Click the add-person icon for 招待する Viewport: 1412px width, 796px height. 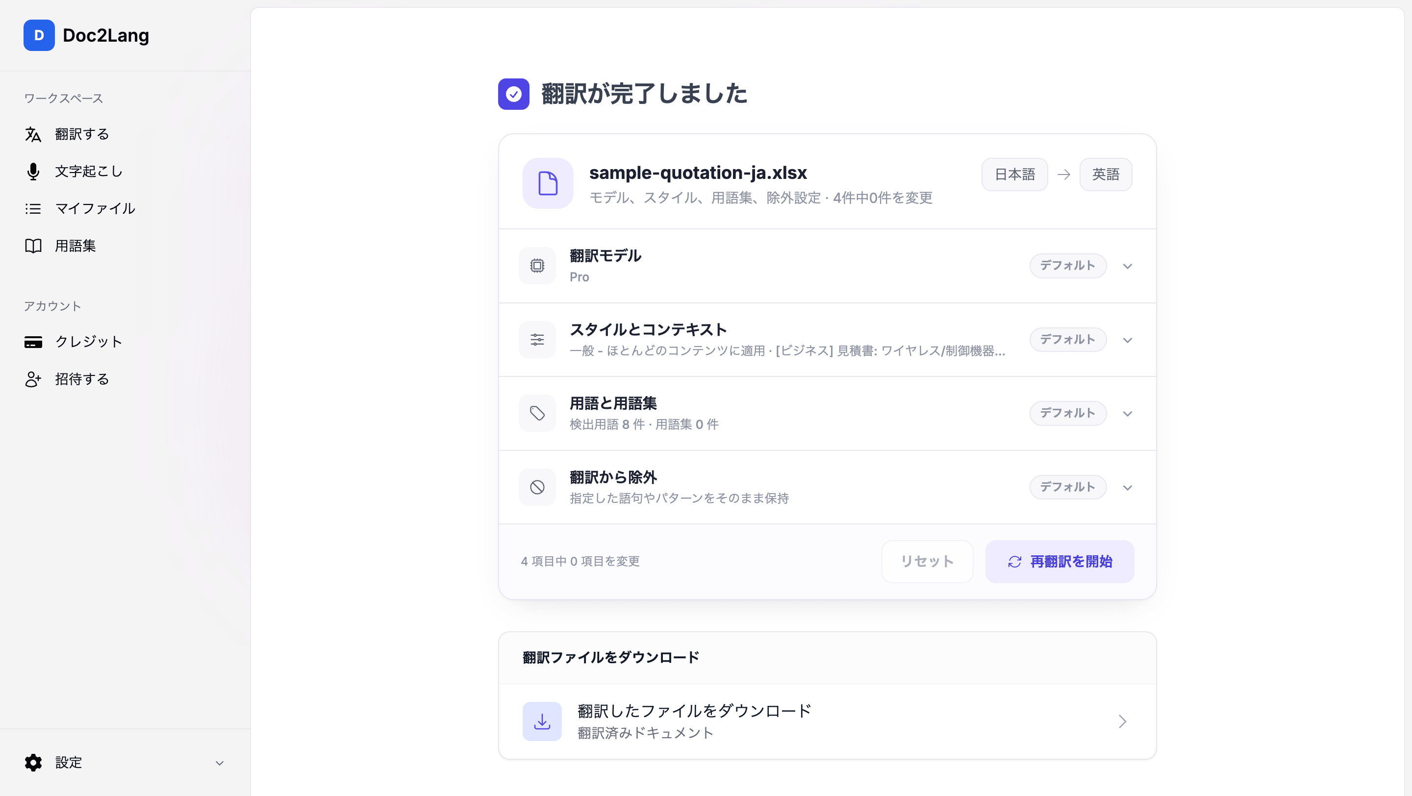(33, 379)
